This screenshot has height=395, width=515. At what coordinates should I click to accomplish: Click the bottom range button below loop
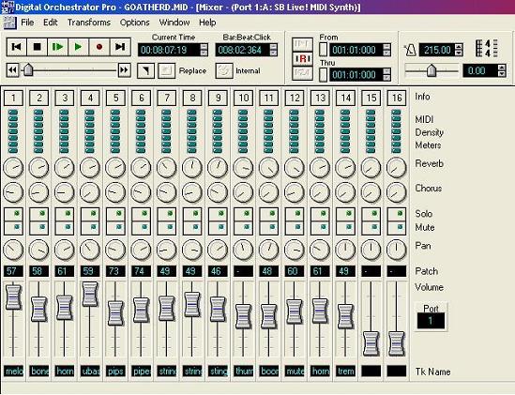pyautogui.click(x=302, y=73)
